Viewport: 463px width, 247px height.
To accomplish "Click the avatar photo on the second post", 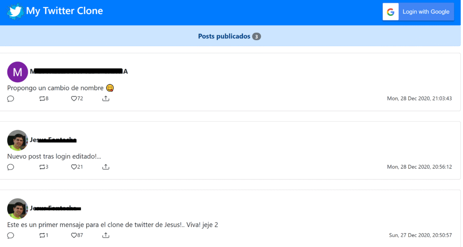I will (x=18, y=140).
